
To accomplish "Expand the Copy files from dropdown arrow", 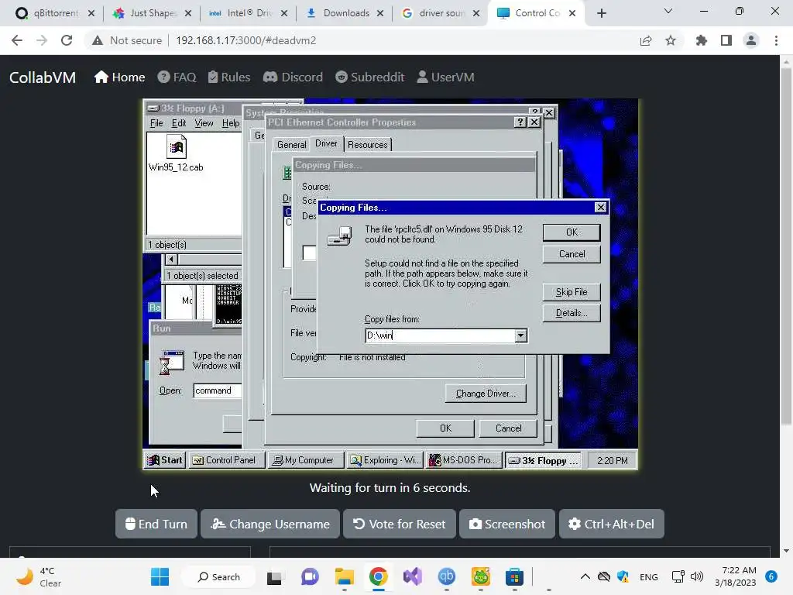I will [x=520, y=335].
